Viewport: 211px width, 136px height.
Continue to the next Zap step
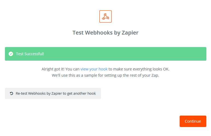pos(193,121)
